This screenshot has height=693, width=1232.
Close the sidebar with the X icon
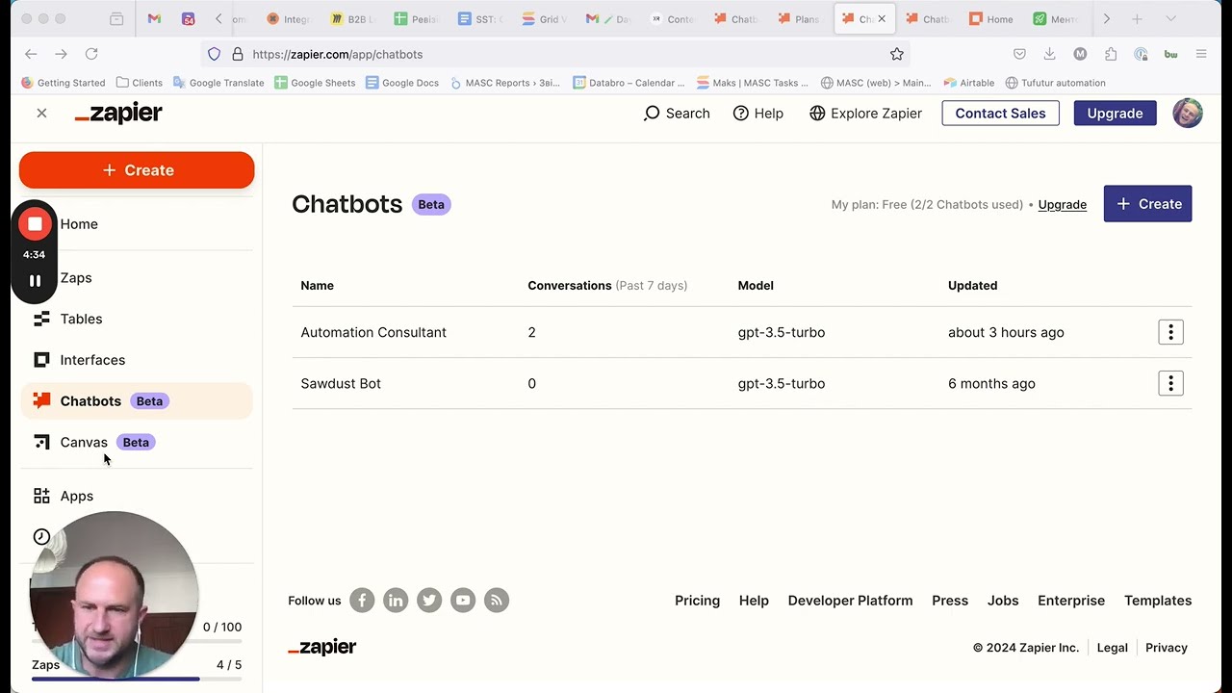(41, 114)
